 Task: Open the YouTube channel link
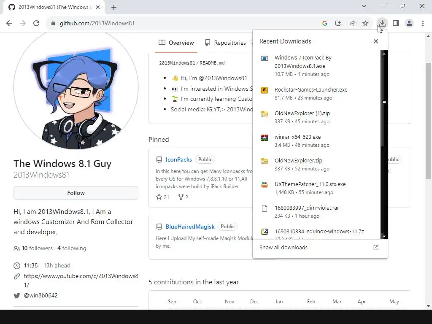[81, 280]
